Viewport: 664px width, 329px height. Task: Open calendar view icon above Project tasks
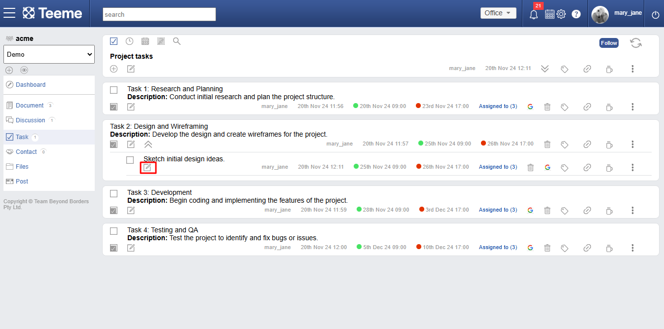[x=145, y=41]
